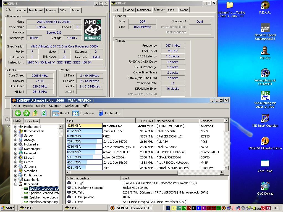Image resolution: width=283 pixels, height=212 pixels.
Task: Switch to SPD tab in right CPU-Z window
Action: (x=171, y=10)
